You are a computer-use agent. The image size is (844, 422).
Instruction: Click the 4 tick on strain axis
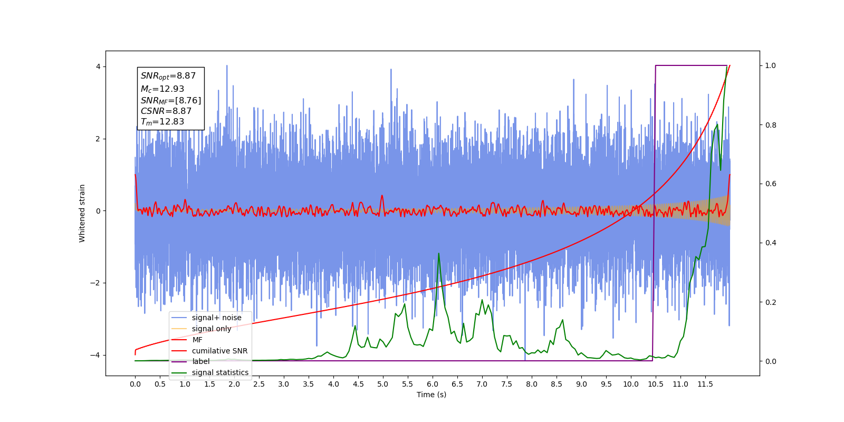[x=98, y=66]
